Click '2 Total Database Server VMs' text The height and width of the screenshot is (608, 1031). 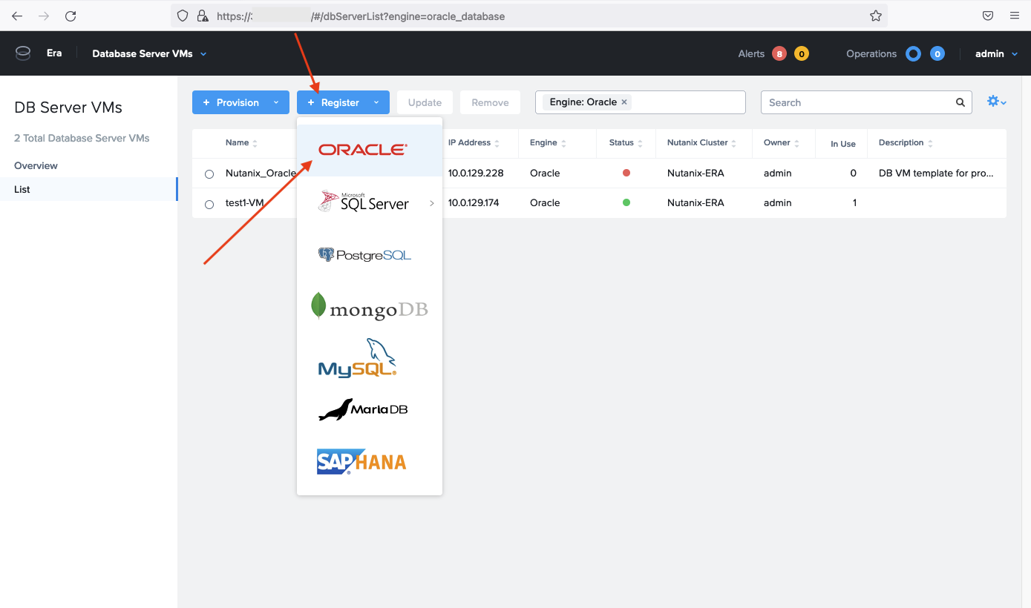82,138
